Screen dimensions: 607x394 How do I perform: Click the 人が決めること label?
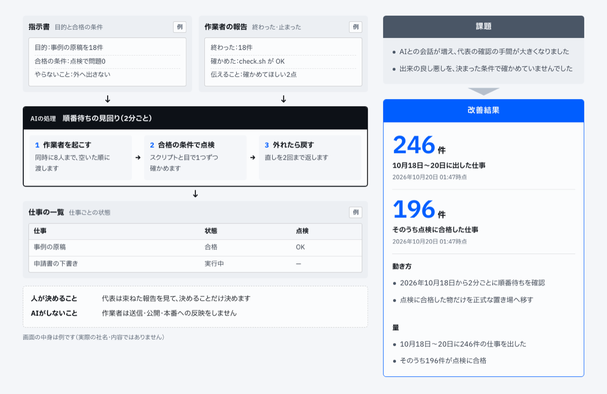[54, 298]
